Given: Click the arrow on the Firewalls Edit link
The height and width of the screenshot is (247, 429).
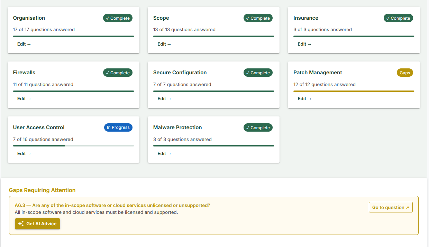Looking at the screenshot, I should click(28, 98).
